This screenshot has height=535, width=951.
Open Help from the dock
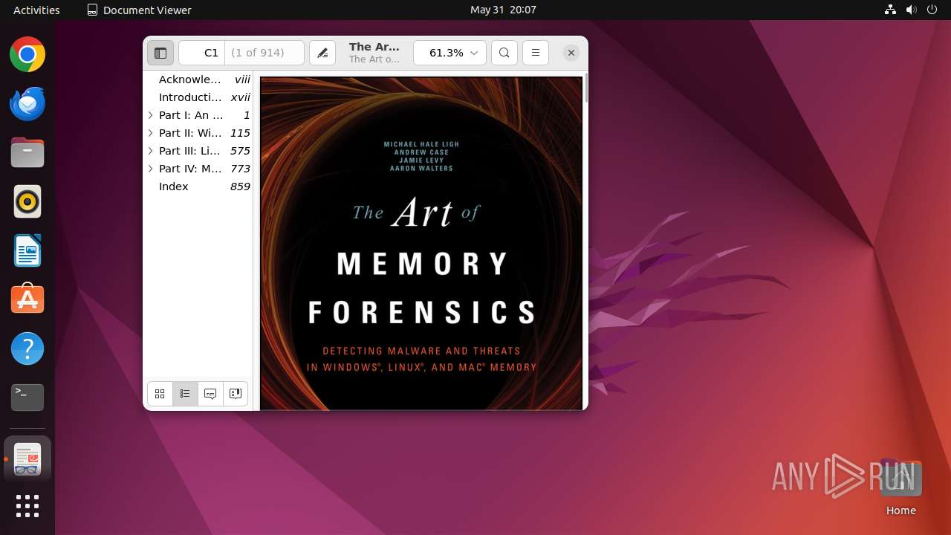pos(27,348)
